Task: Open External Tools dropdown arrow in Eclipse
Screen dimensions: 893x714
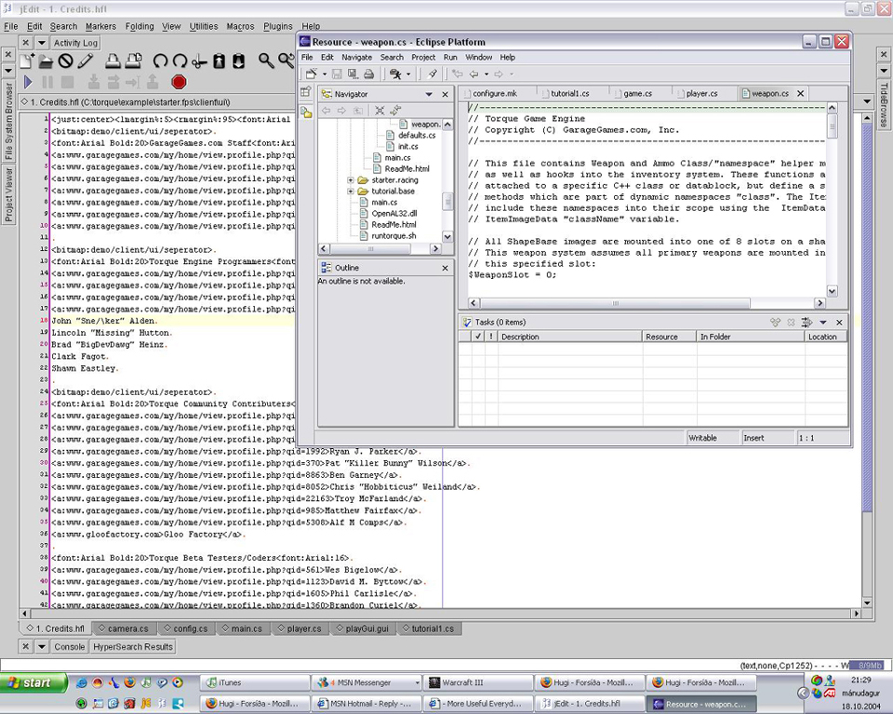Action: pyautogui.click(x=407, y=74)
